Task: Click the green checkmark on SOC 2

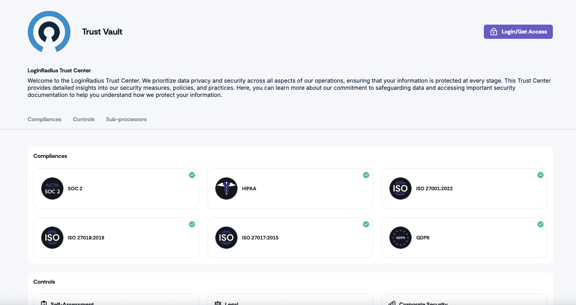Action: click(192, 175)
